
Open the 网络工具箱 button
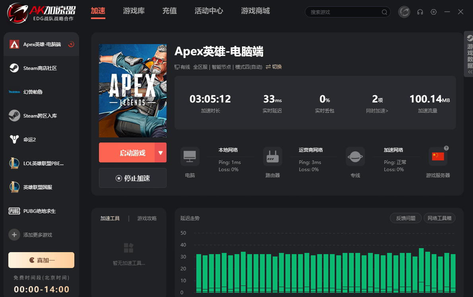(440, 218)
